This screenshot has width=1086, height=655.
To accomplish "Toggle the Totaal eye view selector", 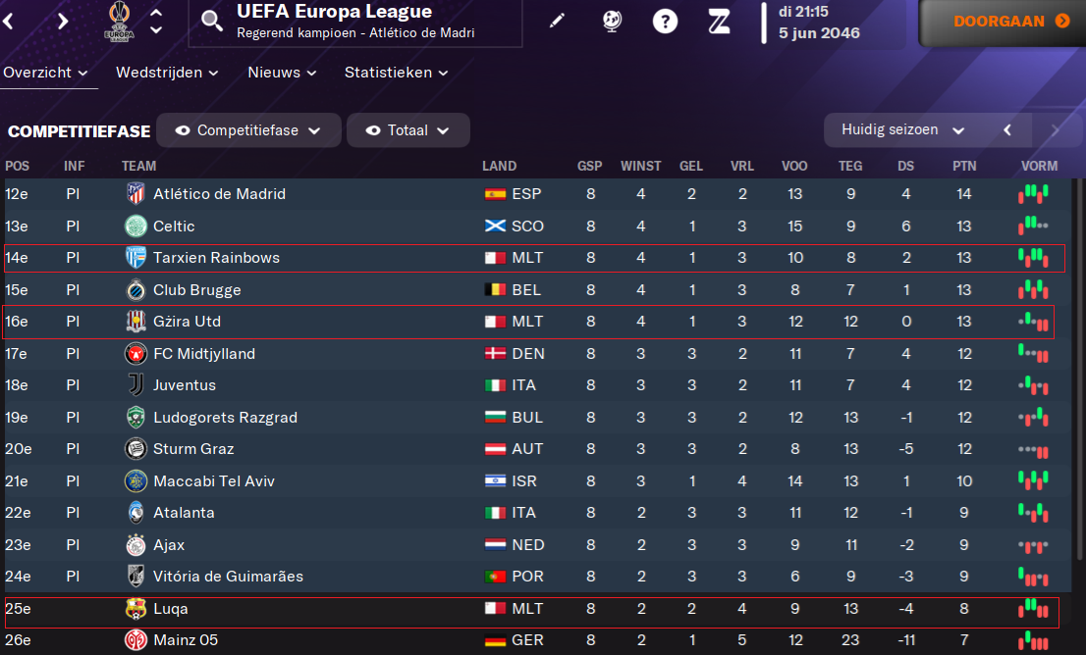I will coord(407,130).
